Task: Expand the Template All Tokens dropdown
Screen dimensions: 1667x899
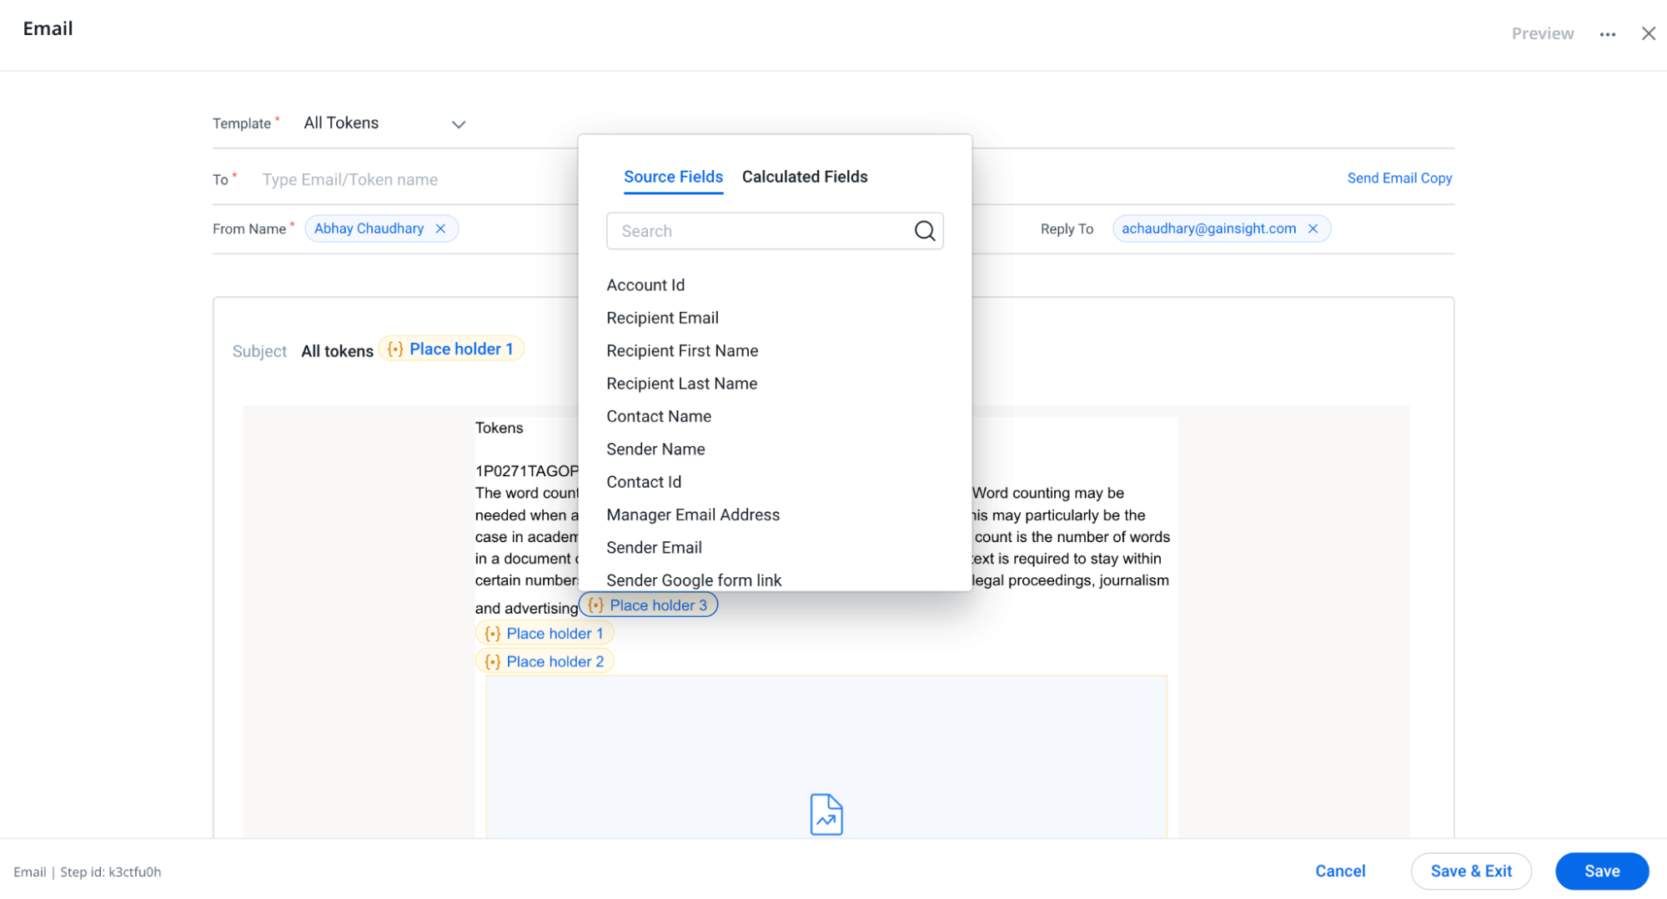Action: point(458,124)
